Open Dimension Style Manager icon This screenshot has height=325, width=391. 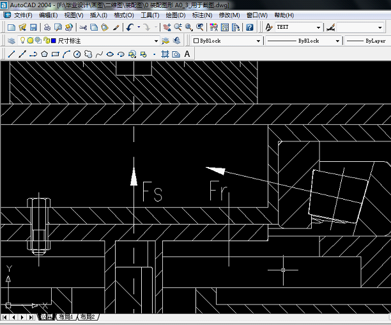[x=330, y=28]
